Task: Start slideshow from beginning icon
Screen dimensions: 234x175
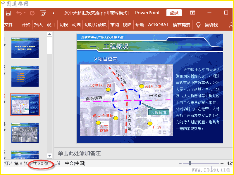Action: 43,13
